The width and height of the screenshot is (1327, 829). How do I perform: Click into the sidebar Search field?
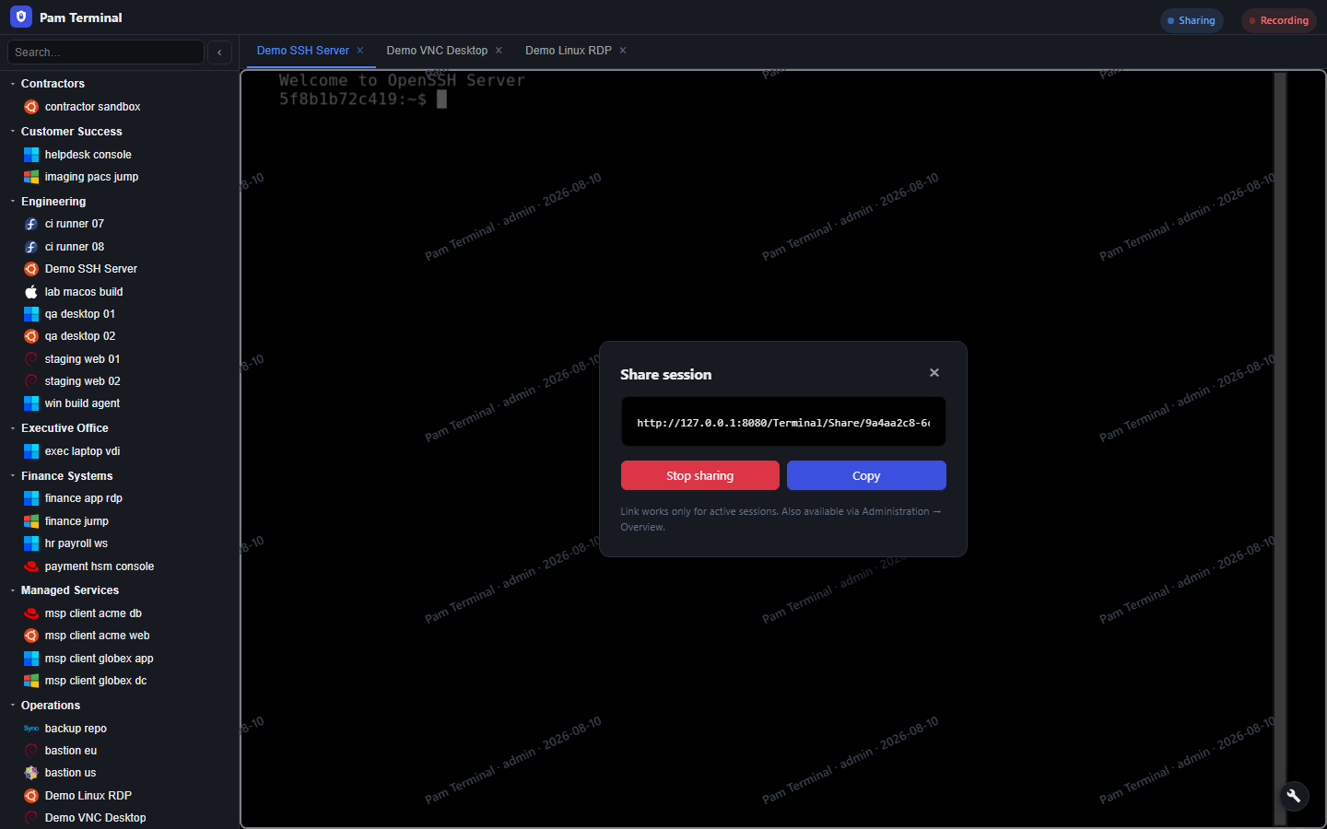point(106,53)
